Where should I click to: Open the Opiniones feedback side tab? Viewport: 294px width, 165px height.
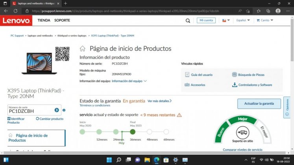coord(287,107)
